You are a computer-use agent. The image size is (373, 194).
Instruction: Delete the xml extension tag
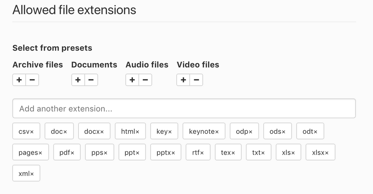32,174
